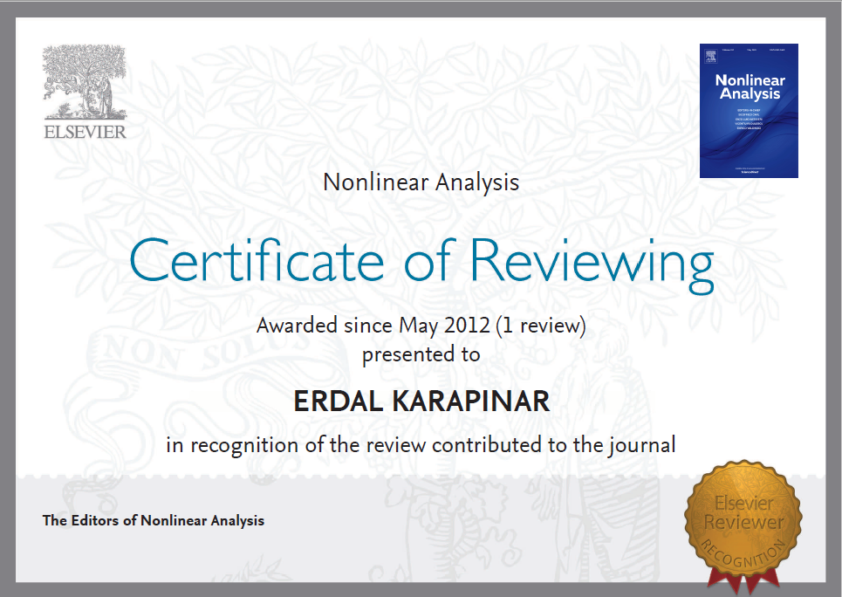Click the (1 review) count text
This screenshot has width=842, height=597.
(540, 326)
